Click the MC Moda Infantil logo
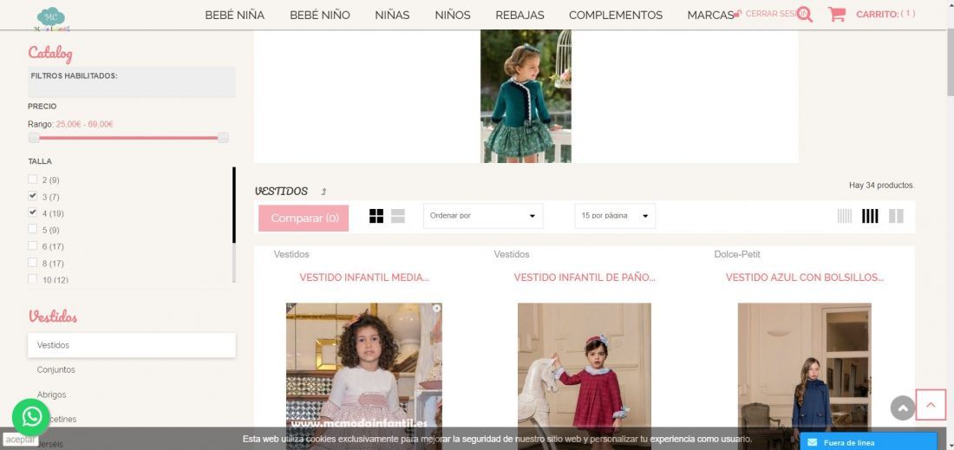This screenshot has width=954, height=450. point(51,18)
